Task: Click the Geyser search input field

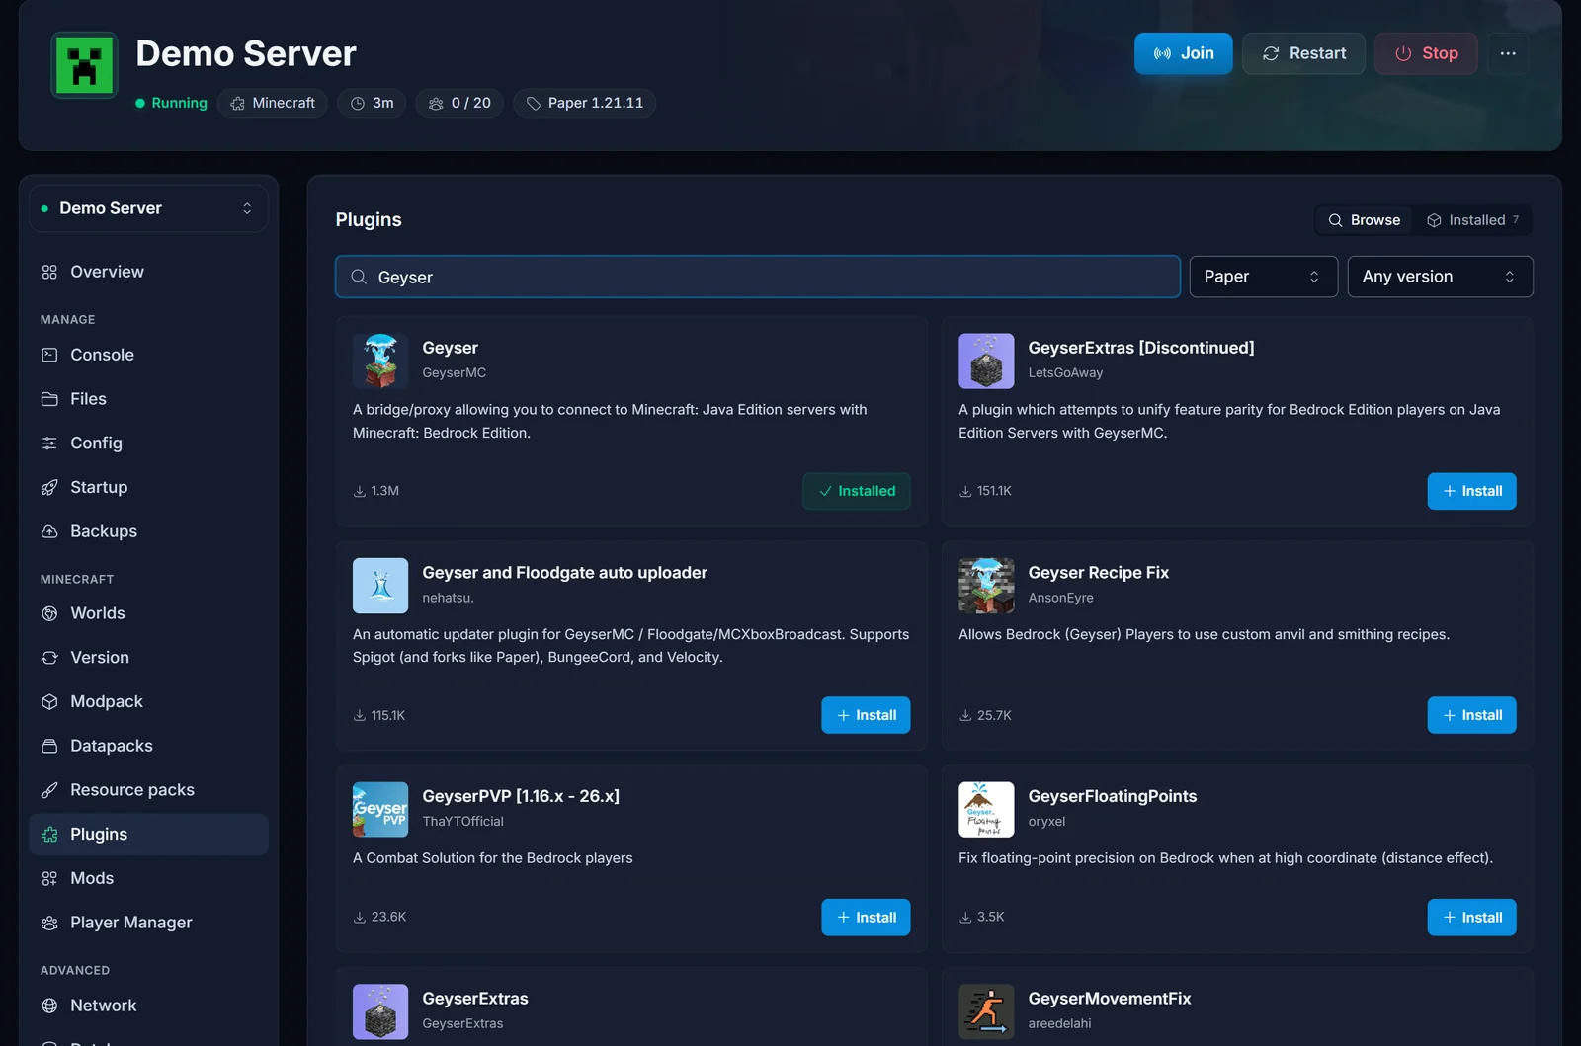Action: coord(758,277)
